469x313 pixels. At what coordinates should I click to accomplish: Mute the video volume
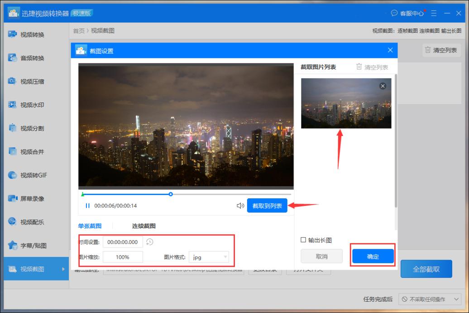(x=240, y=205)
